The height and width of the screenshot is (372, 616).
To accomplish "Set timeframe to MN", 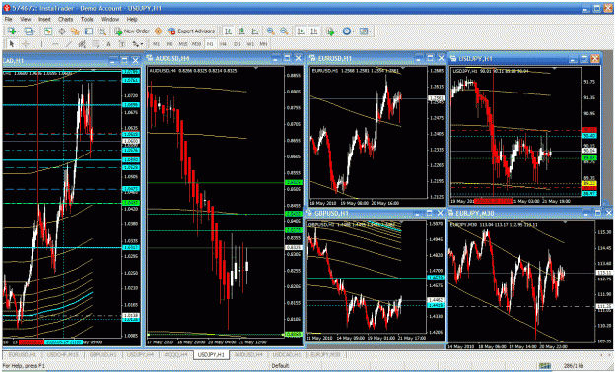I will tap(263, 44).
